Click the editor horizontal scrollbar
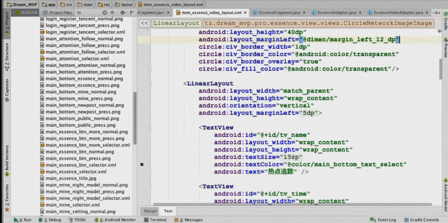Image resolution: width=448 pixels, height=223 pixels. 293,205
